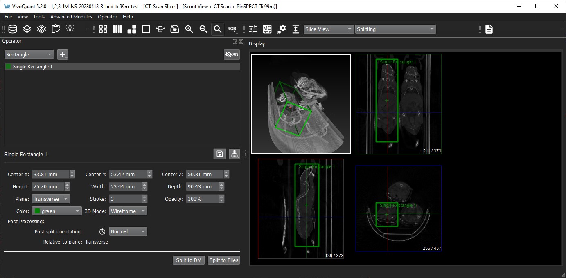566x278 pixels.
Task: Click the clipboard checkmark icon
Action: [x=56, y=29]
